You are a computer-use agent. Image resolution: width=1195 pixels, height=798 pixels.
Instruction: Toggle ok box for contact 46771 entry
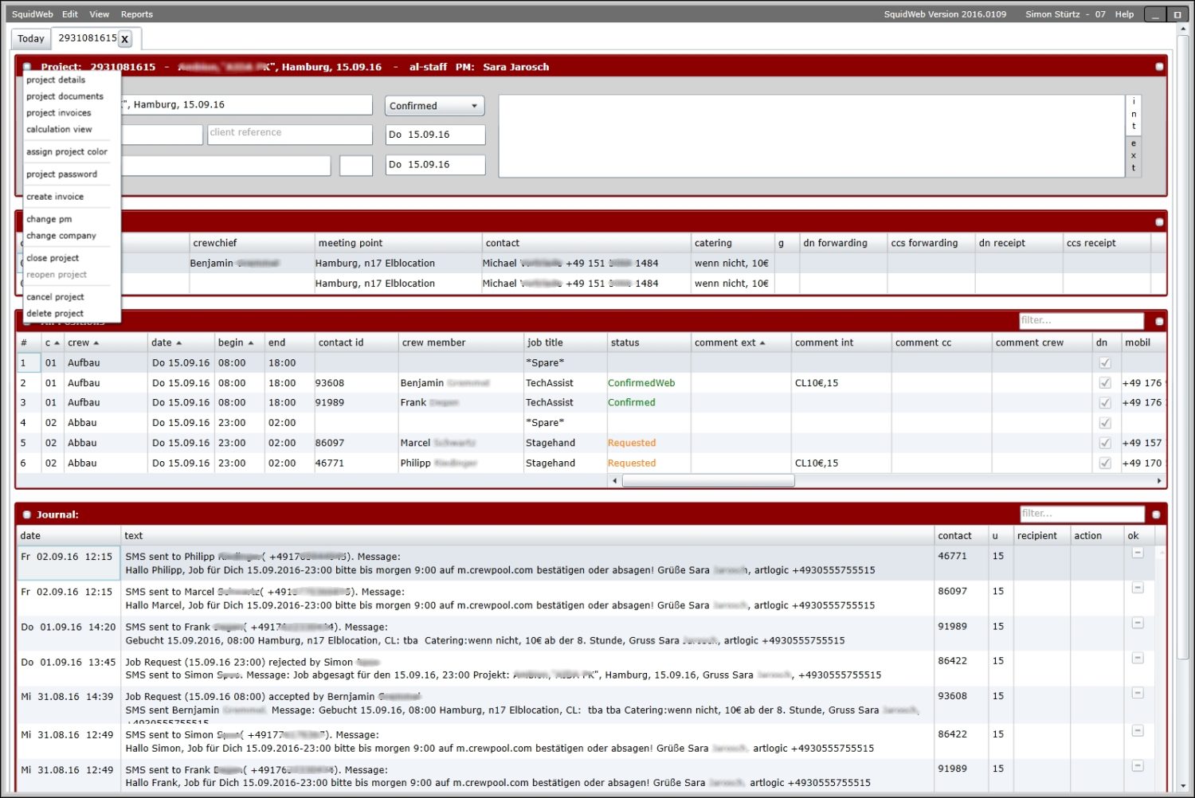pyautogui.click(x=1138, y=554)
